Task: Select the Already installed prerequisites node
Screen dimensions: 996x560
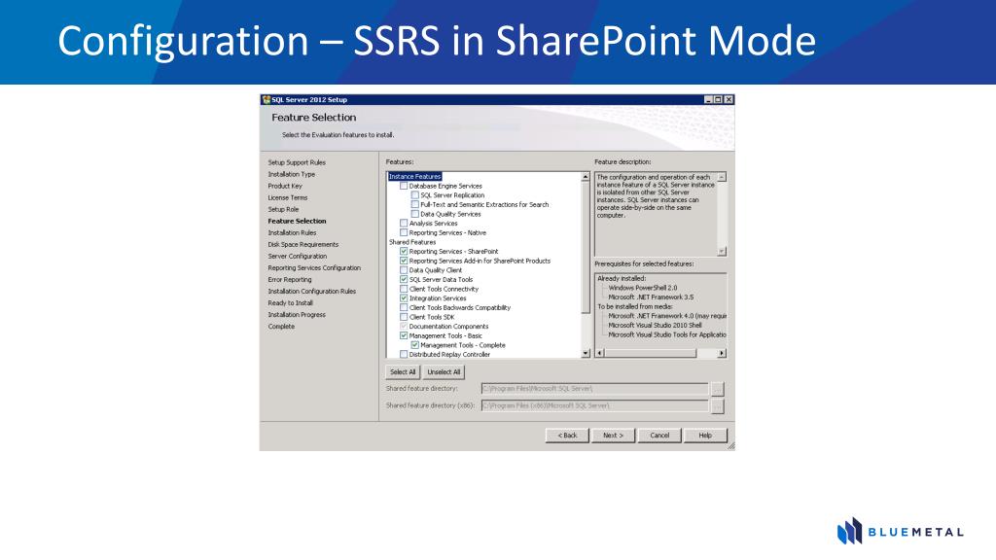Action: (622, 278)
